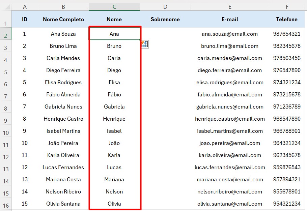Select email 'lucas.fernandes@email.com'
The image size is (307, 211).
[230, 167]
